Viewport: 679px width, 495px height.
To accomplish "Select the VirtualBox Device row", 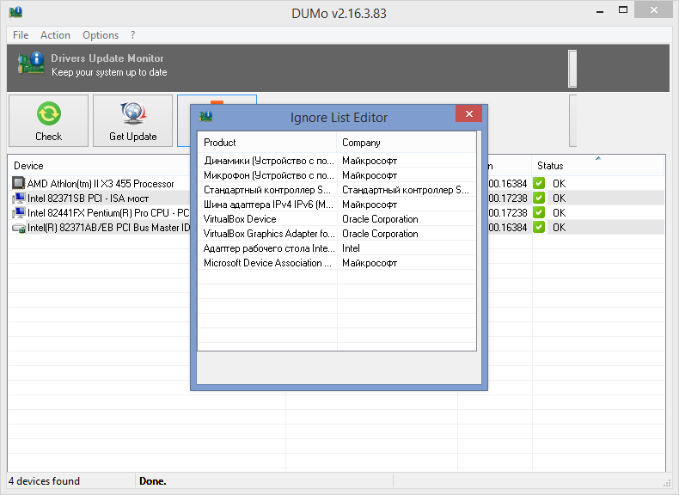I will (x=337, y=219).
